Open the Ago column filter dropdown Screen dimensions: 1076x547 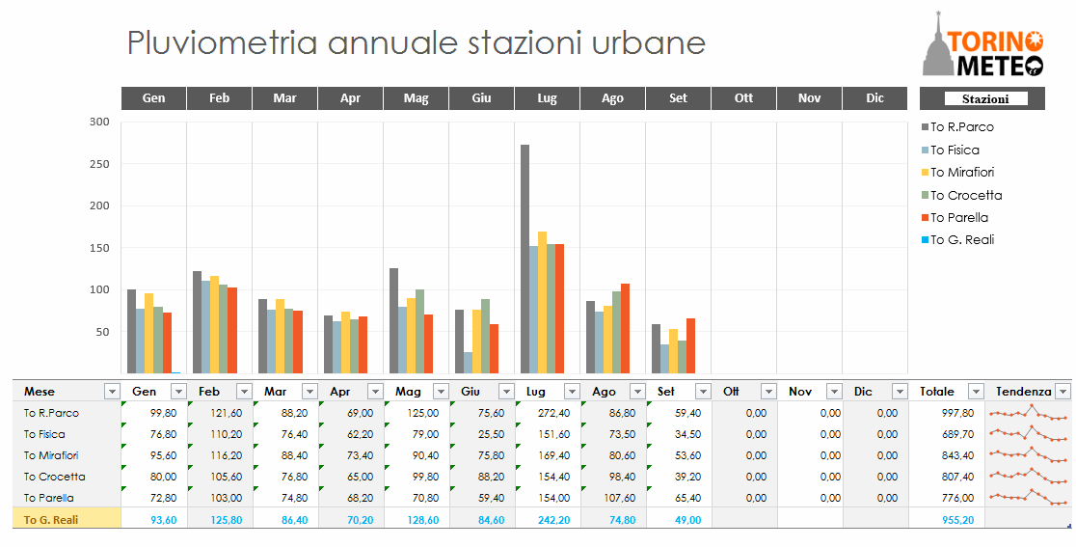637,392
